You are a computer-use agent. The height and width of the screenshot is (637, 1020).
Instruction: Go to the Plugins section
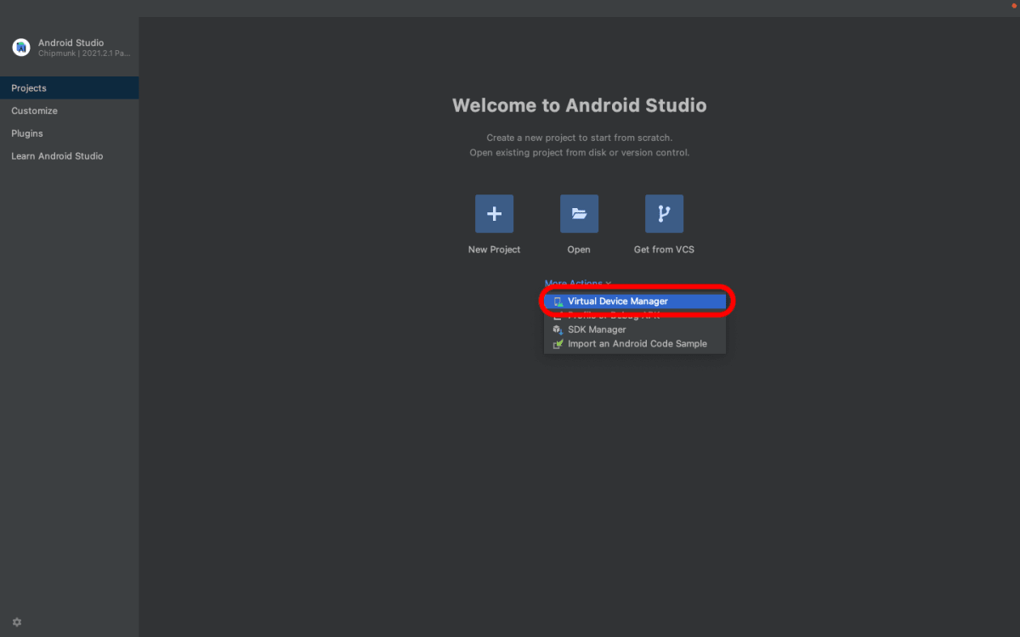(69, 133)
